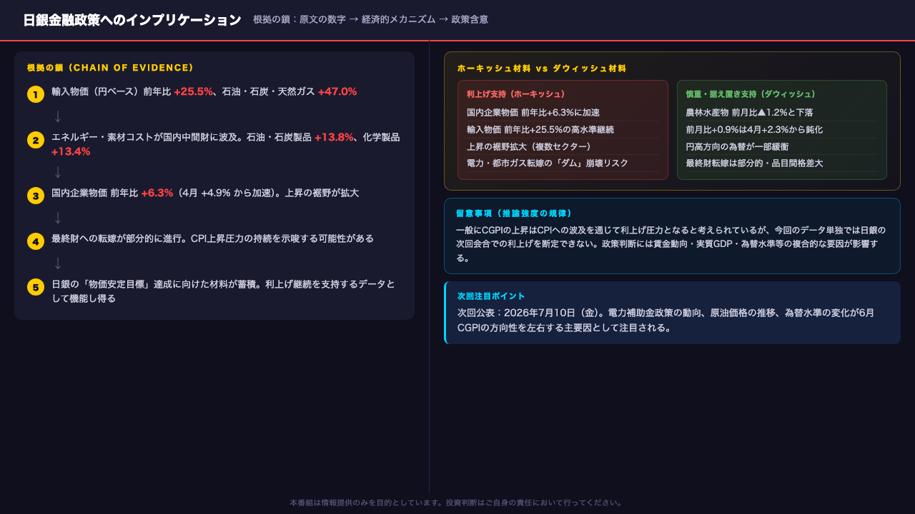Screen dimensions: 915x514
Task: Select step 1 text 輸入物価（円ベース）前年比
Action: coord(111,91)
